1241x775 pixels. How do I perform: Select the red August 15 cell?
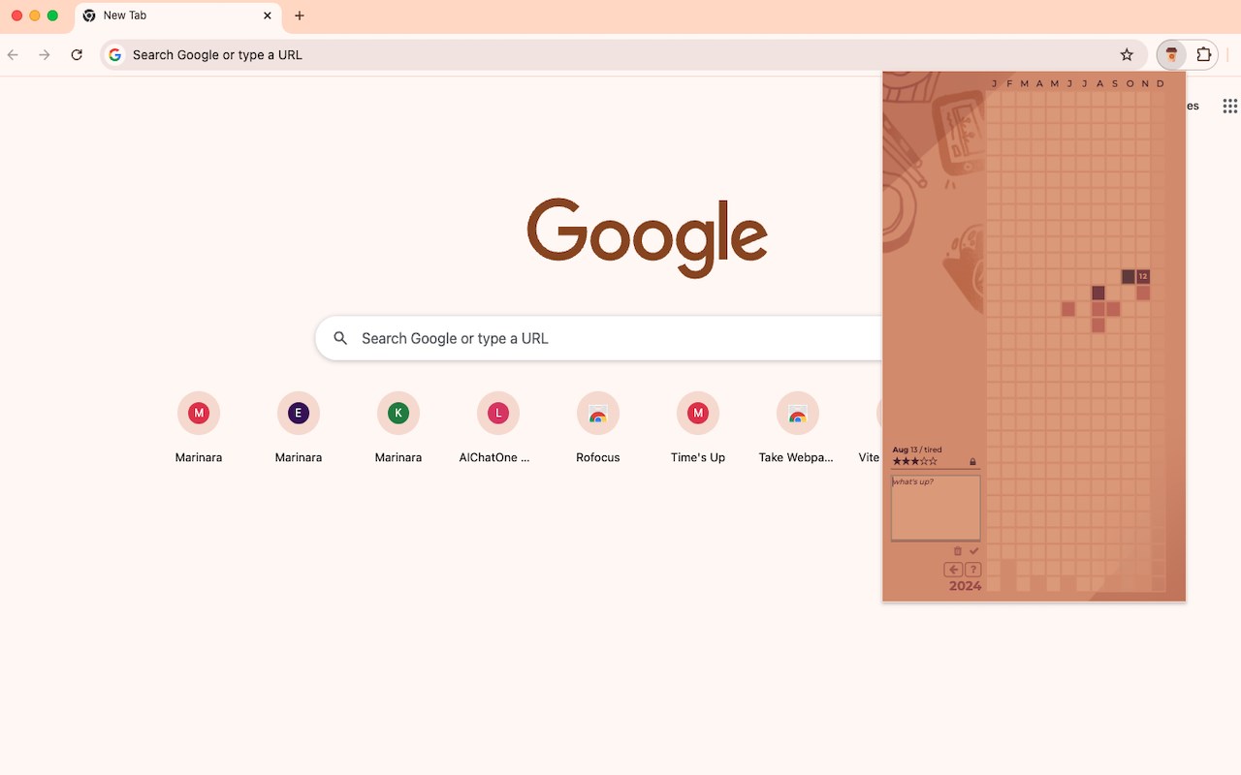[x=1098, y=325]
